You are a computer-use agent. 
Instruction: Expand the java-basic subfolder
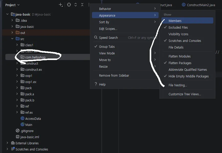click(12, 27)
